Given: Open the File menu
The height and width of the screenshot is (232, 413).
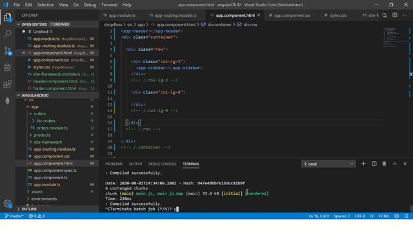Looking at the screenshot, I should 17,5.
